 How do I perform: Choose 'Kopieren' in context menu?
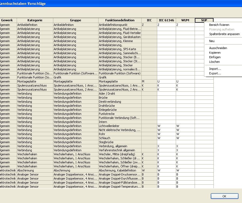pyautogui.click(x=215, y=53)
